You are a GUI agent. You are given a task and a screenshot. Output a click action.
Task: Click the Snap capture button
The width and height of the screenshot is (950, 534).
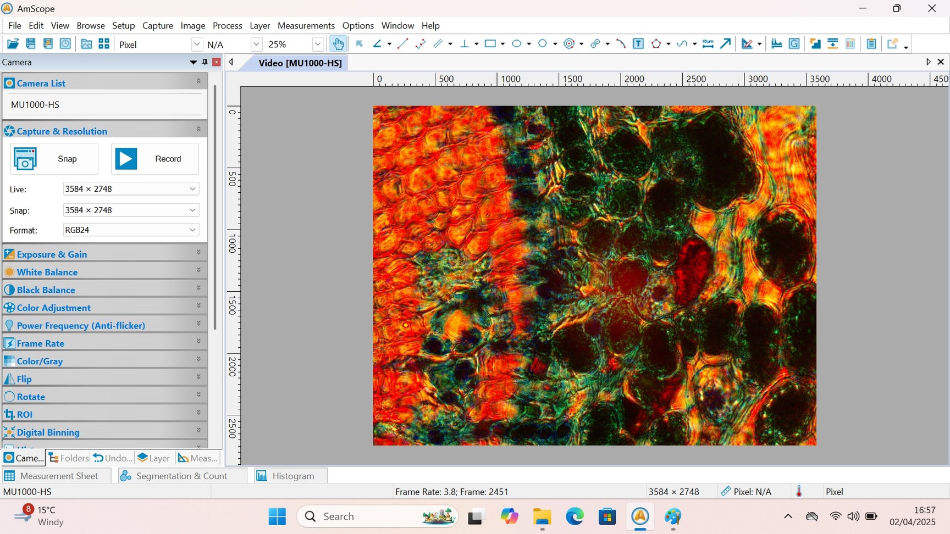(54, 159)
